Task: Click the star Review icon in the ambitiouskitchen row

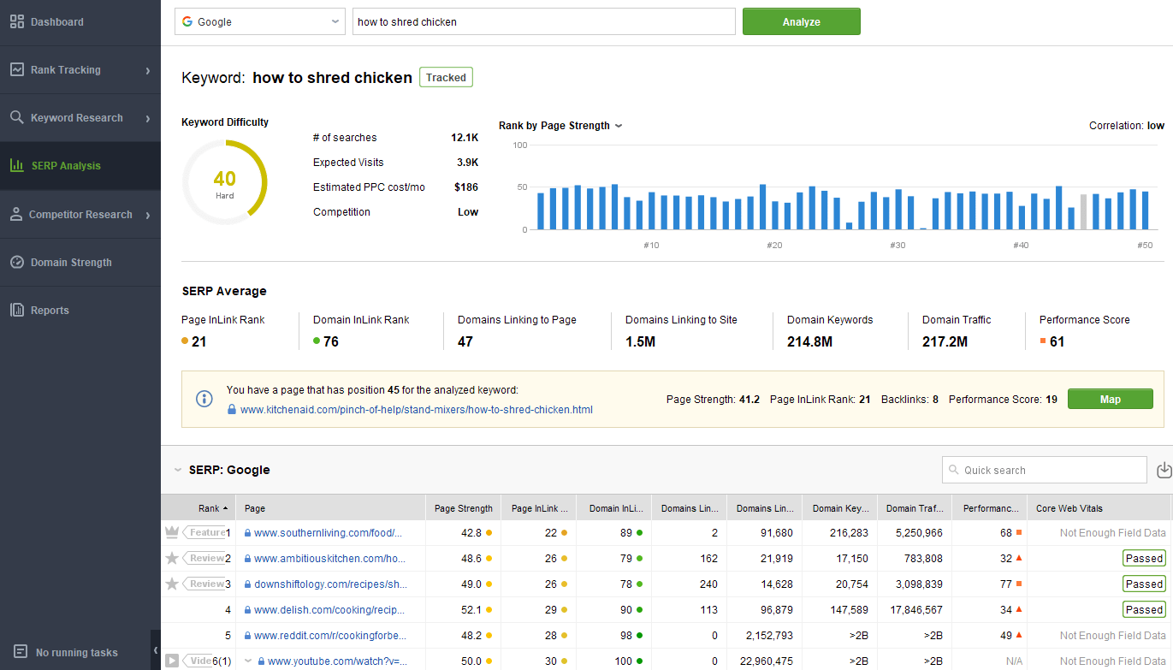Action: click(172, 558)
